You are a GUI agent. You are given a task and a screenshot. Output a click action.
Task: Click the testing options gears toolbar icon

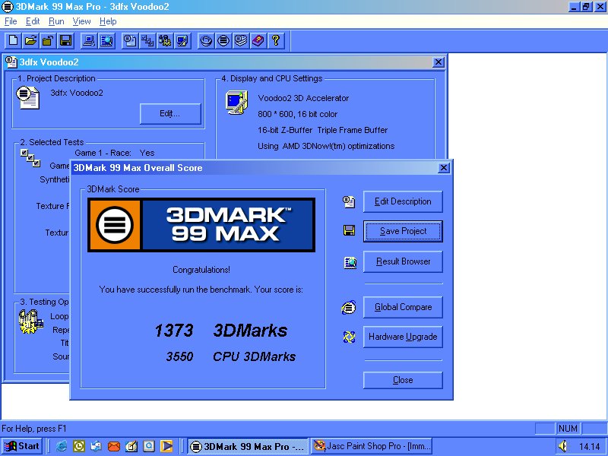tap(165, 40)
